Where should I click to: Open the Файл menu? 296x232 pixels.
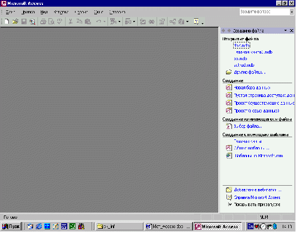point(10,12)
